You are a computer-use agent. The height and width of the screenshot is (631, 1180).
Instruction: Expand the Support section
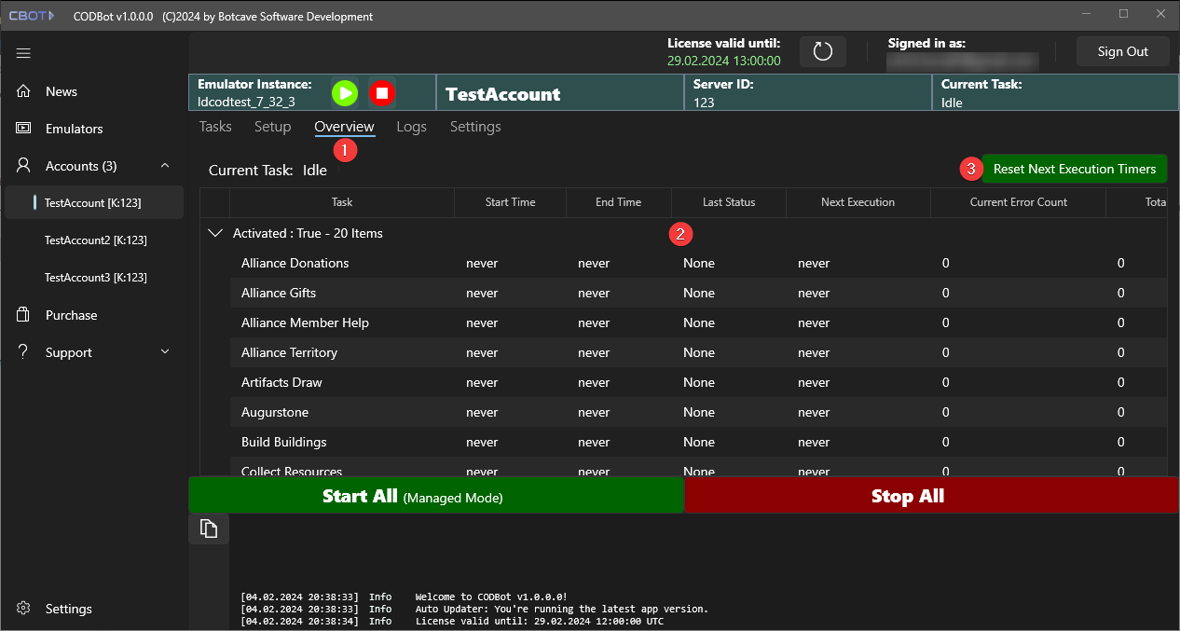click(165, 352)
